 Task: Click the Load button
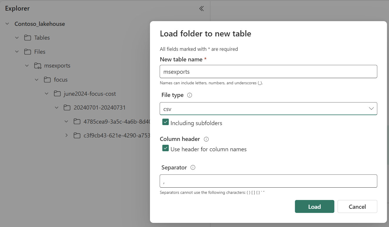[x=314, y=206]
